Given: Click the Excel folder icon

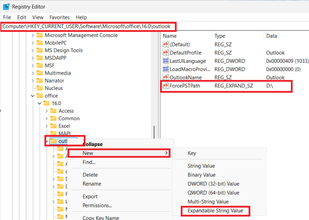Looking at the screenshot, I should [53, 126].
